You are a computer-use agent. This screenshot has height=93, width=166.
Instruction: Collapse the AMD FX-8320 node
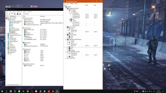[x=66, y=27]
